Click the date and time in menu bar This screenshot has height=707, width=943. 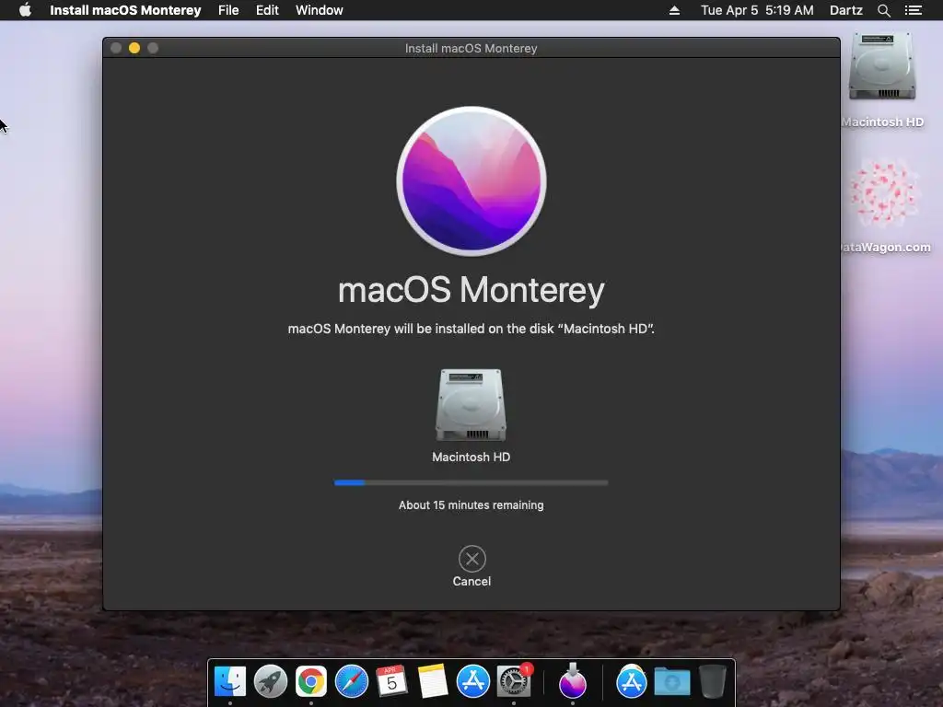click(x=757, y=10)
